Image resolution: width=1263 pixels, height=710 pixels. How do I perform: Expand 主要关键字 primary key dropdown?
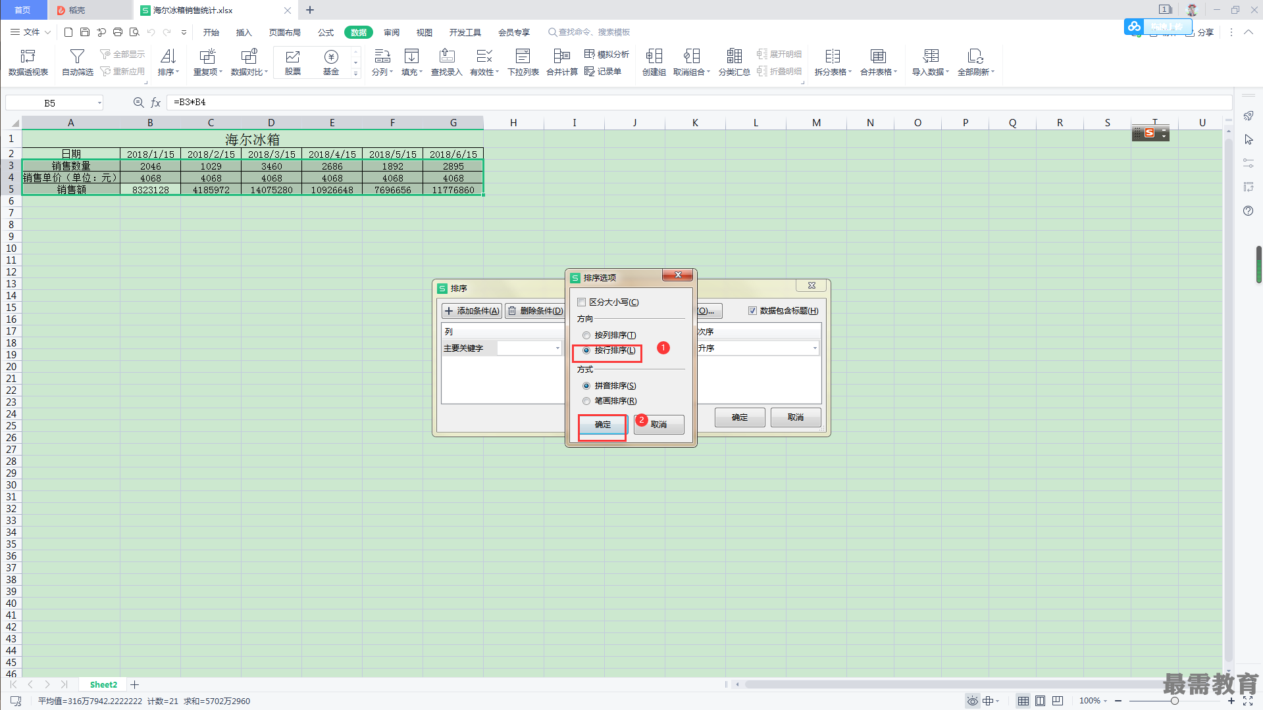557,348
